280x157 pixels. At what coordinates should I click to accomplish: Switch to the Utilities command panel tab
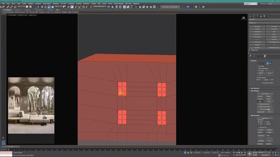click(x=268, y=16)
